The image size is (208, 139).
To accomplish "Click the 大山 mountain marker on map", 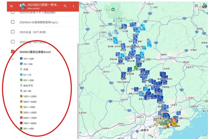I will point(113,10).
